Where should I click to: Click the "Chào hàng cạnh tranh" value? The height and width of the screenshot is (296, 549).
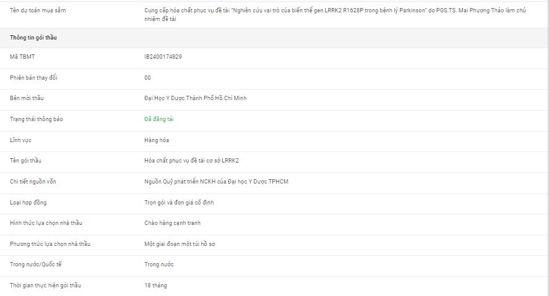[x=172, y=223]
